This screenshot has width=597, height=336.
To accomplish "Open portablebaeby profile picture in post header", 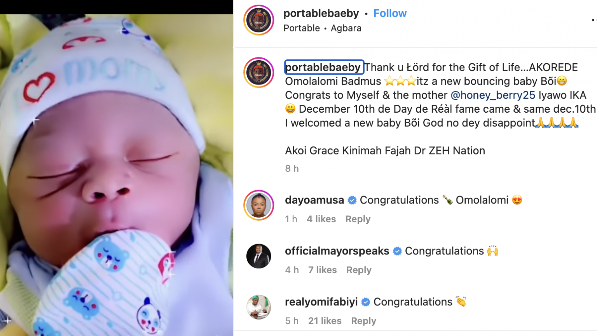I will coord(259,20).
